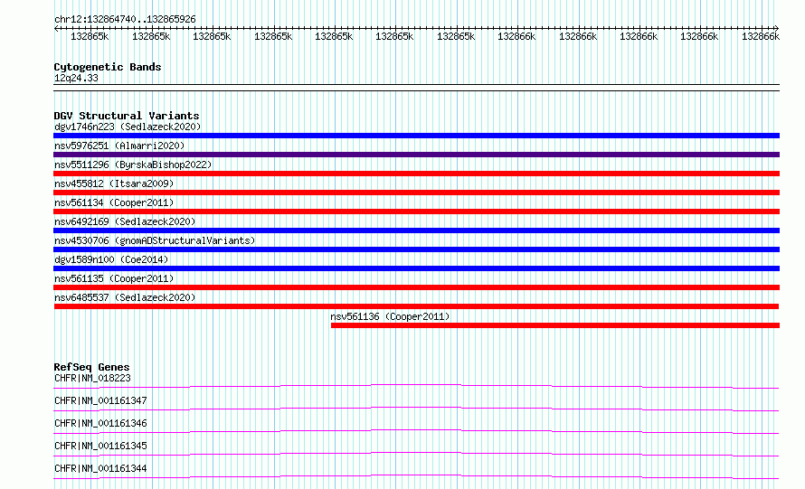Select the nsv6492169 (Sedlazeck2020) label
This screenshot has height=489, width=805.
[125, 221]
